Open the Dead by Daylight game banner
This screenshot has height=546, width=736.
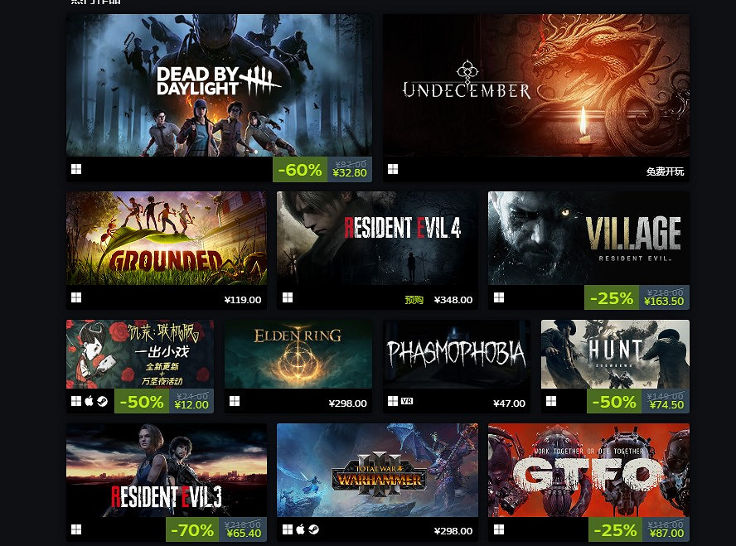[x=219, y=85]
